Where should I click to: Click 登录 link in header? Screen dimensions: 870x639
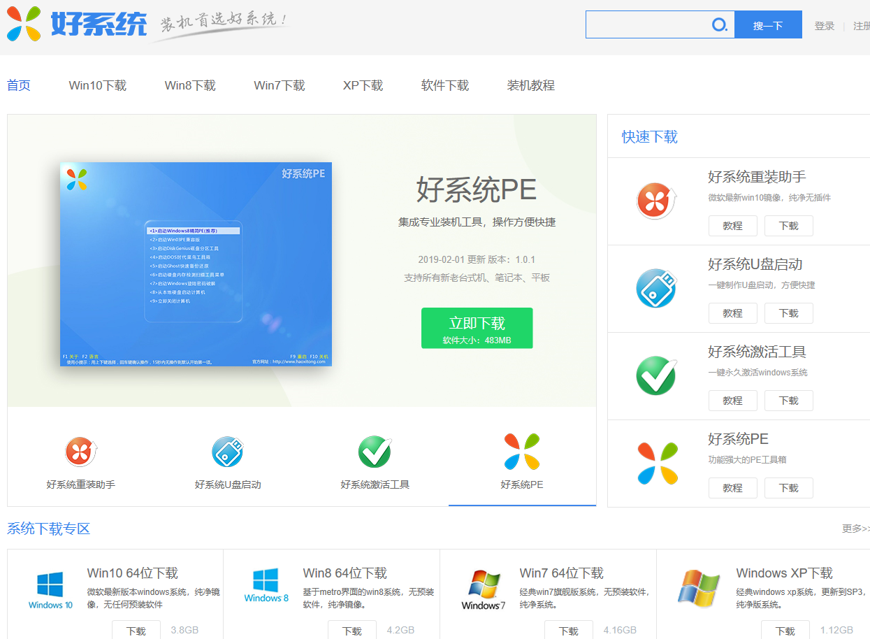point(824,26)
